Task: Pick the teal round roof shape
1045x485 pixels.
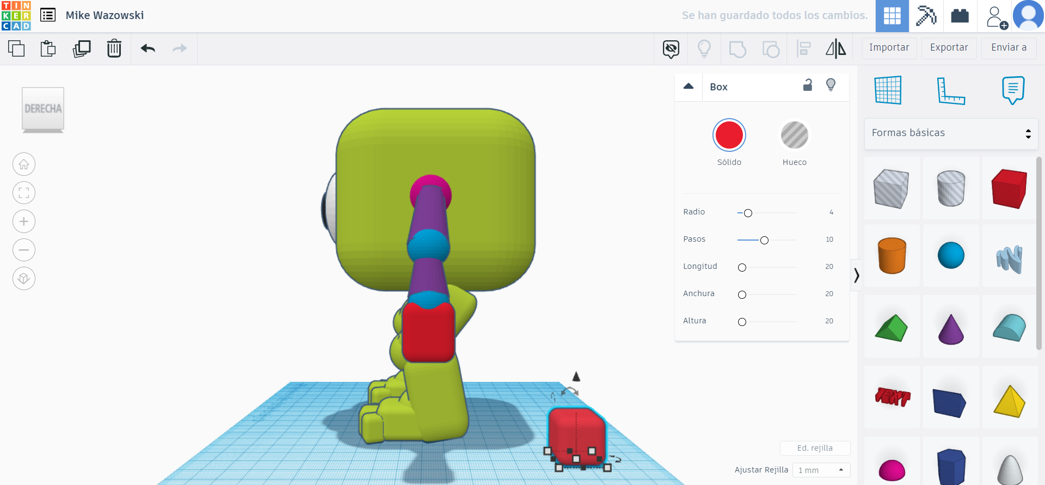Action: [x=1010, y=327]
